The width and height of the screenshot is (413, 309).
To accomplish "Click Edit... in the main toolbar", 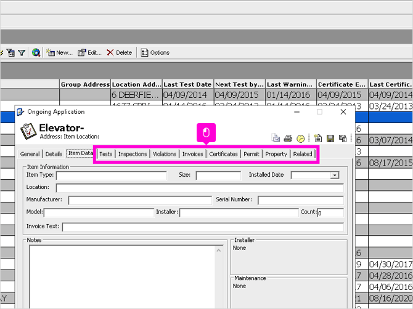I will [89, 52].
